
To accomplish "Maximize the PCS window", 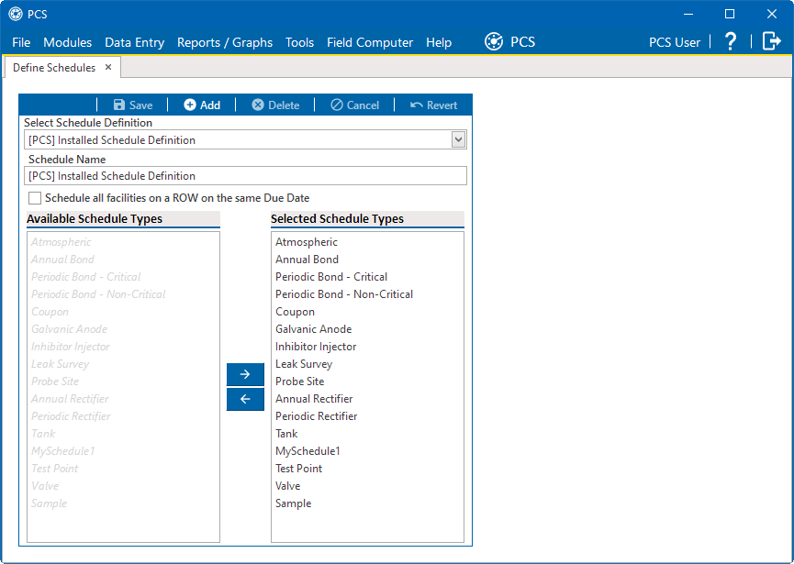I will pyautogui.click(x=730, y=14).
